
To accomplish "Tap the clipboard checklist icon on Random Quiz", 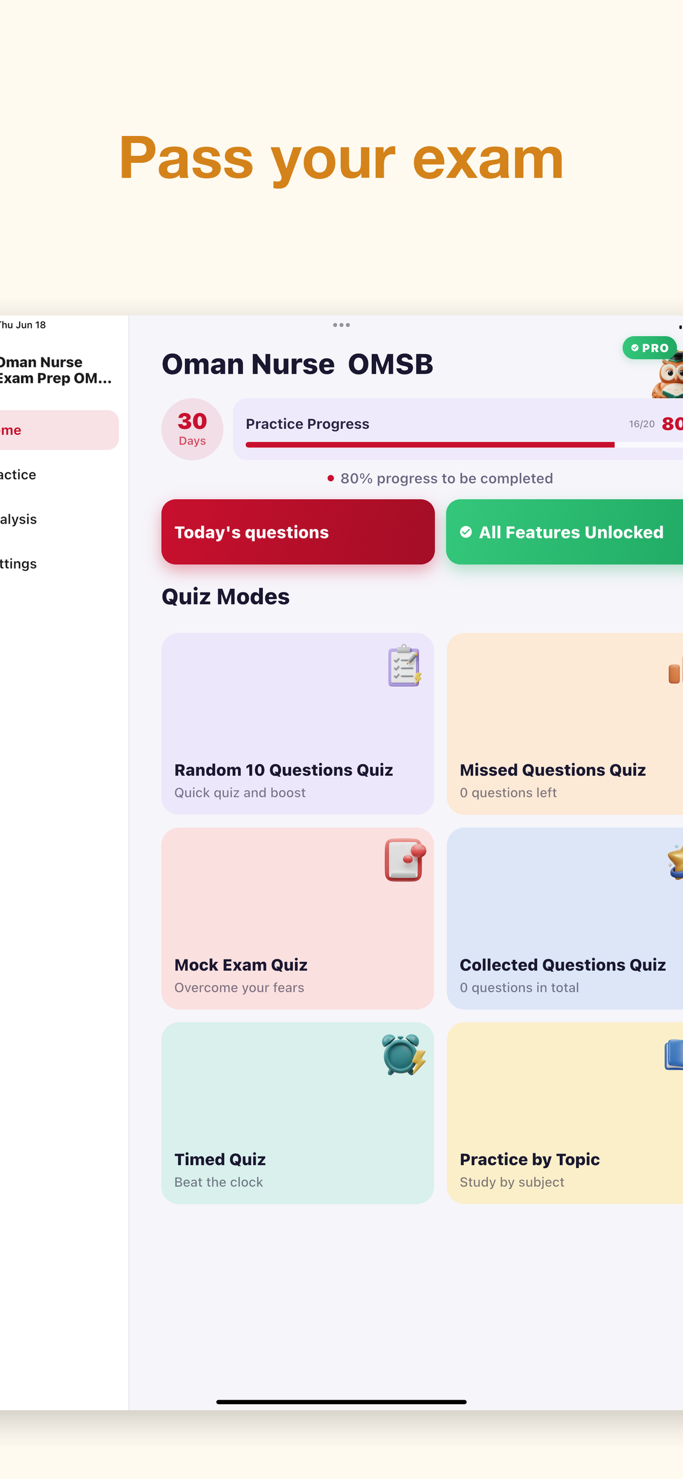I will coord(405,665).
